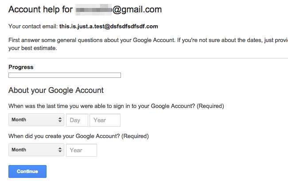Click the arrows on the account creation Month selector
The image size is (288, 181).
point(60,150)
